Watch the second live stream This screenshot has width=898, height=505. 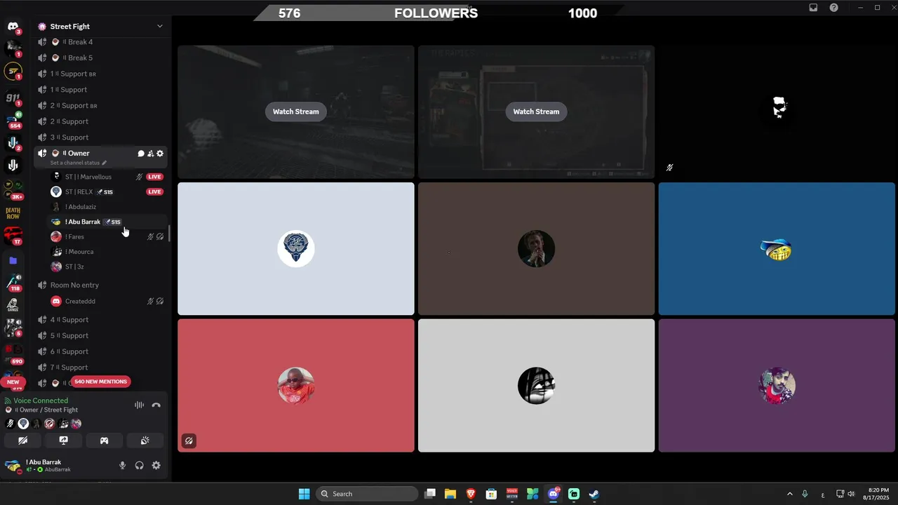coord(536,112)
